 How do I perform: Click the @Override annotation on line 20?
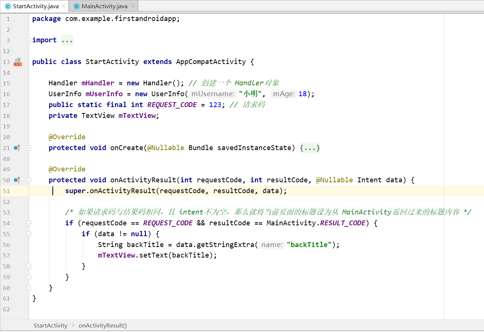point(67,137)
